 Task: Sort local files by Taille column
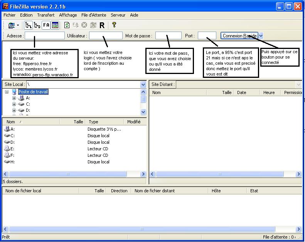(x=72, y=122)
